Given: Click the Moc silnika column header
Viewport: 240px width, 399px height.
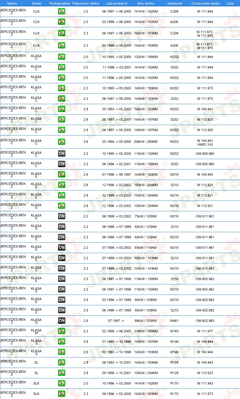Looking at the screenshot, I should (146, 3).
